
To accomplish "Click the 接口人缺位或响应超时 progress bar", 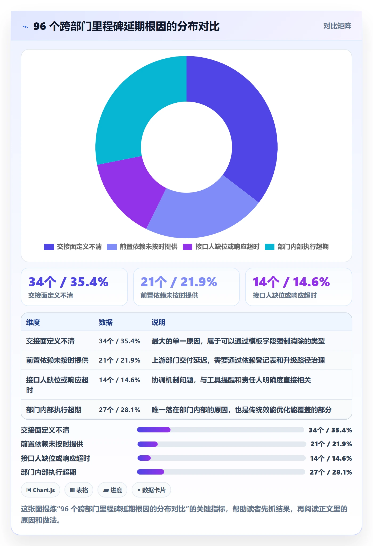I will tap(221, 458).
